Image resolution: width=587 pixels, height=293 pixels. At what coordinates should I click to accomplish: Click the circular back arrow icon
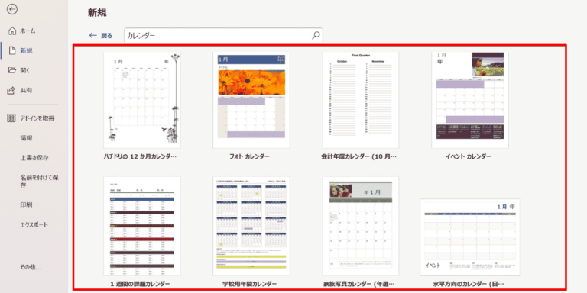click(12, 10)
